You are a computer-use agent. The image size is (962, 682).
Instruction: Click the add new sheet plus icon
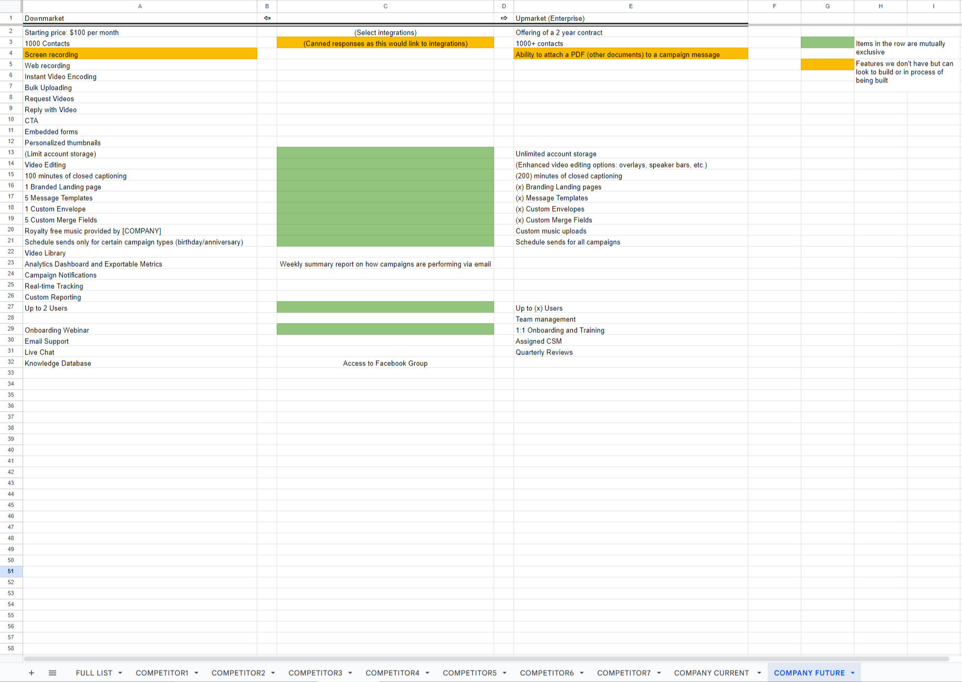click(x=32, y=673)
